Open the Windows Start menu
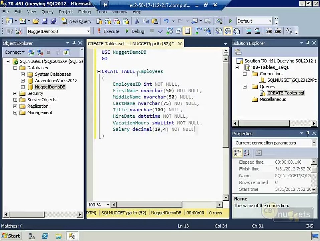 [x=11, y=236]
